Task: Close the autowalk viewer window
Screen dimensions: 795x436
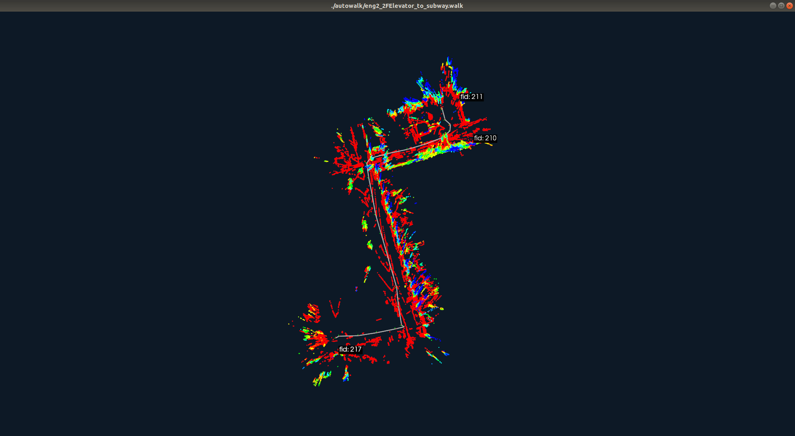Action: 789,6
